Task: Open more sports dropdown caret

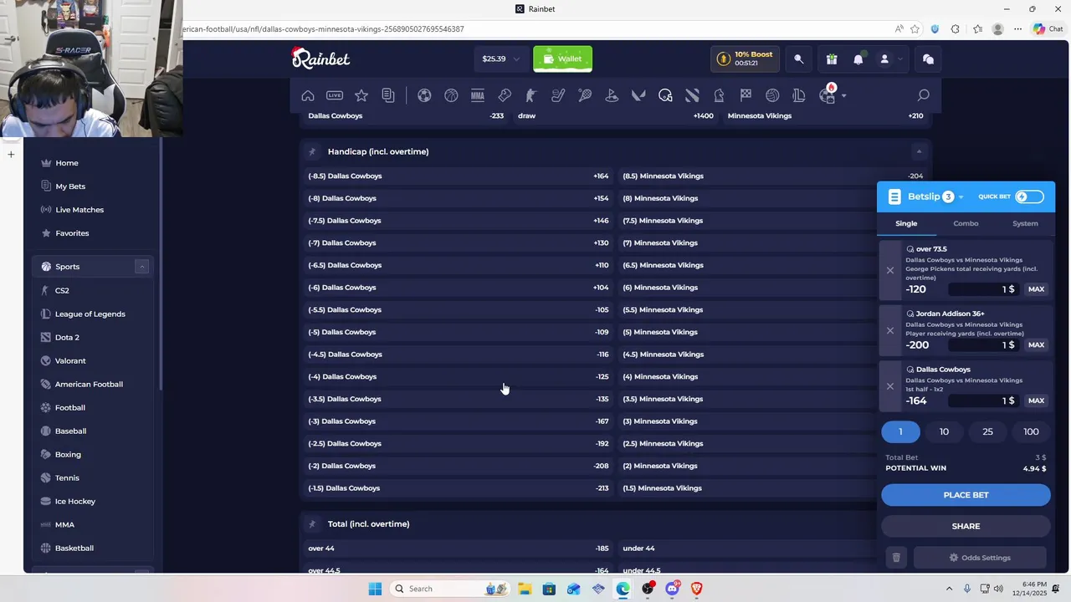Action: pos(843,96)
